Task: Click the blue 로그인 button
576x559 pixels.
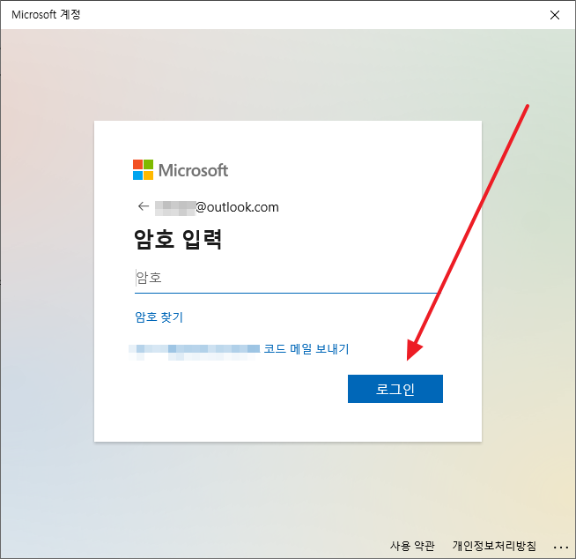Action: click(395, 389)
